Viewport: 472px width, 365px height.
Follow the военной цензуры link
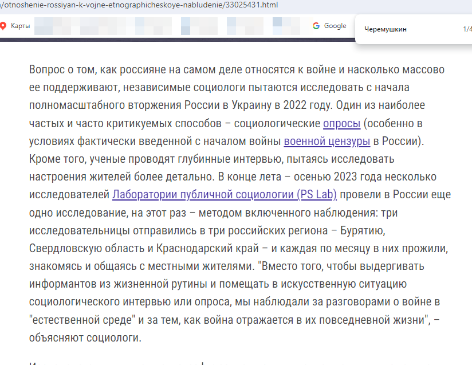tap(327, 142)
